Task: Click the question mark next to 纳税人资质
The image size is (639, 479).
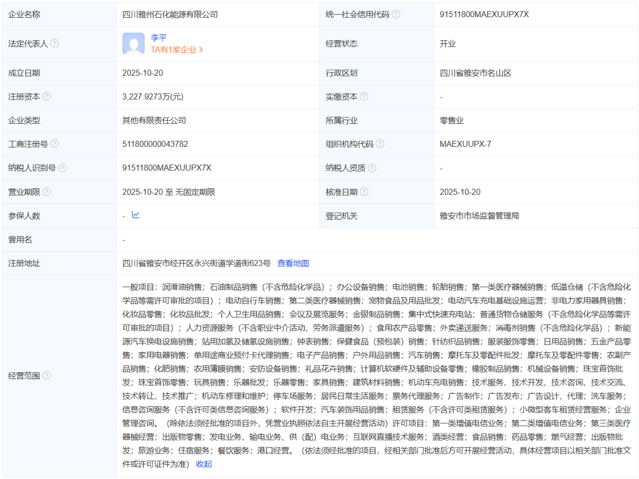Action: 372,168
